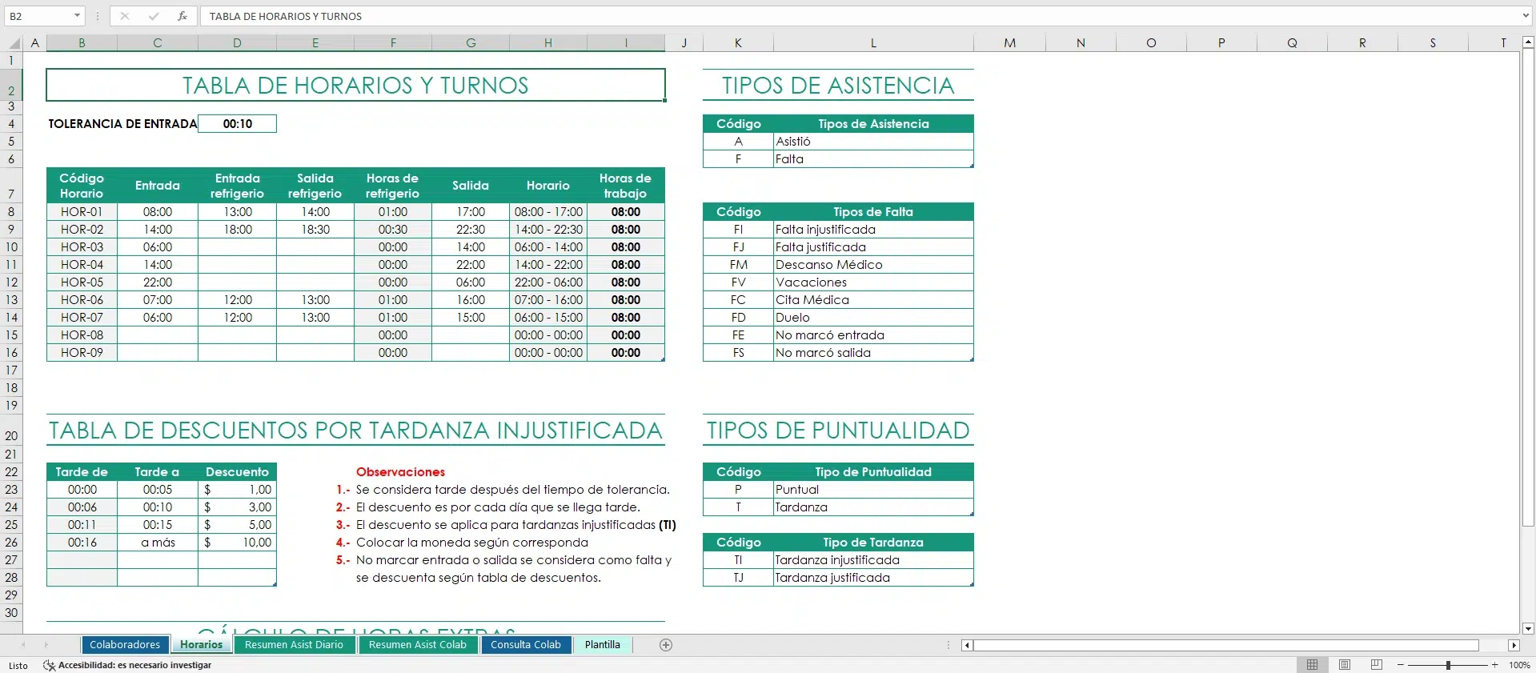
Task: Click the Enter checkmark in formula bar
Action: point(154,16)
